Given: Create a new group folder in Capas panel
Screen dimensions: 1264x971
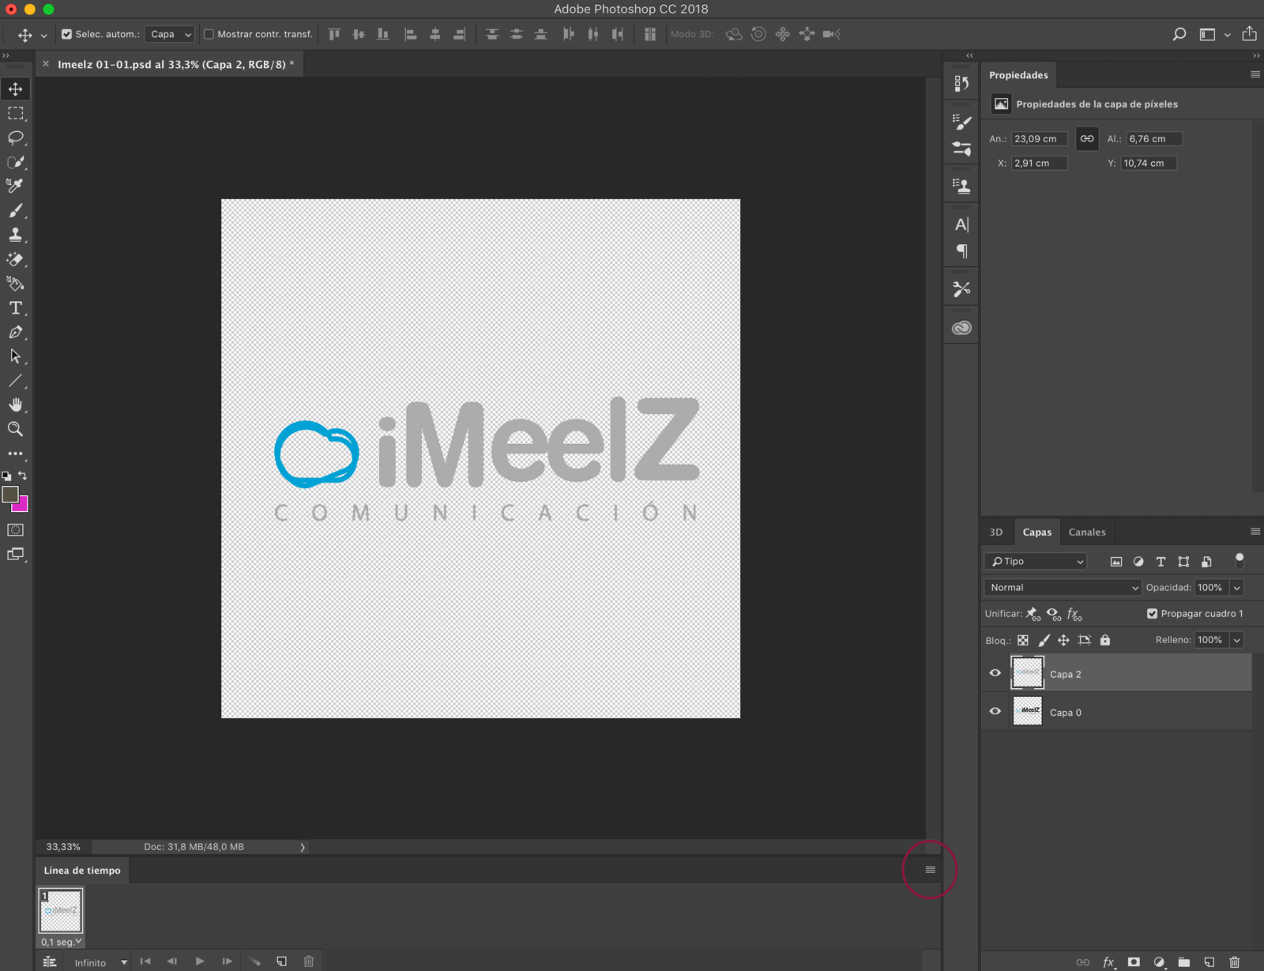Looking at the screenshot, I should click(1183, 962).
